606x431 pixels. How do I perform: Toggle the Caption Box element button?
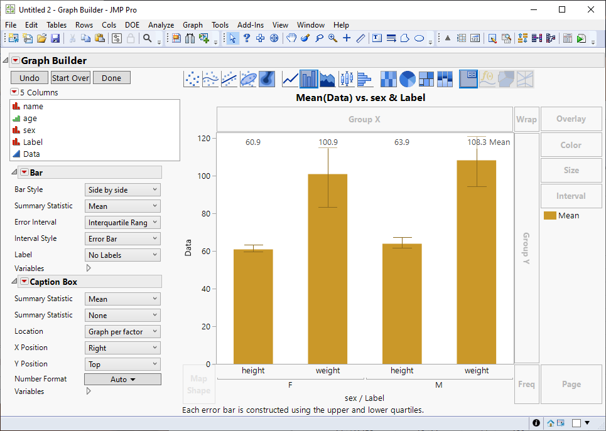click(x=468, y=78)
